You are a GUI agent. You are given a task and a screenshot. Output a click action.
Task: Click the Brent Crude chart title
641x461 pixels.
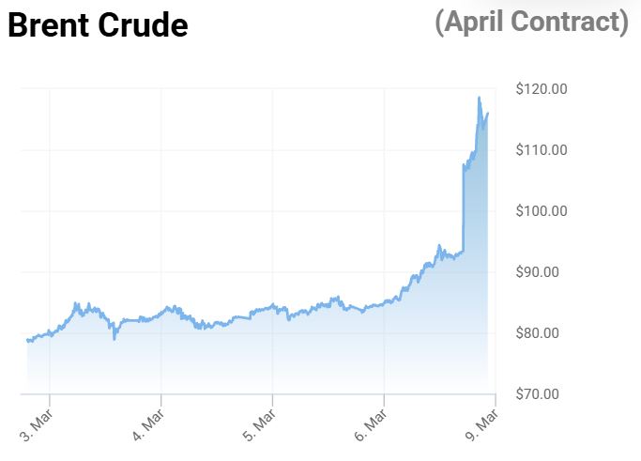click(98, 26)
